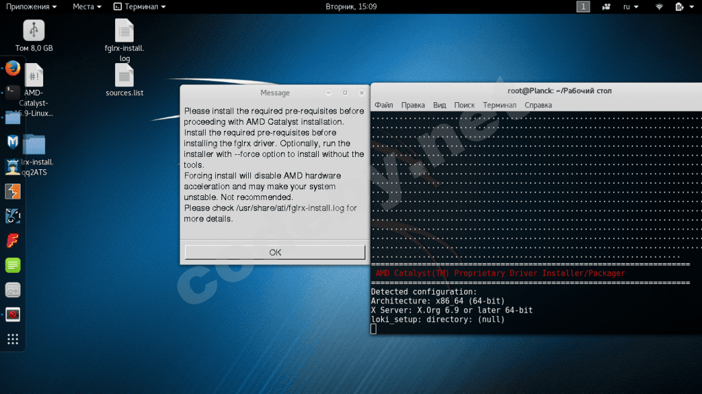The height and width of the screenshot is (394, 702).
Task: Click the Message dialog title bar
Action: pyautogui.click(x=275, y=93)
